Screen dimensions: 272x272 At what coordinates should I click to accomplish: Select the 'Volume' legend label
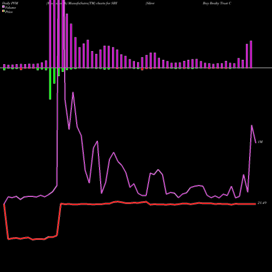click(10, 8)
